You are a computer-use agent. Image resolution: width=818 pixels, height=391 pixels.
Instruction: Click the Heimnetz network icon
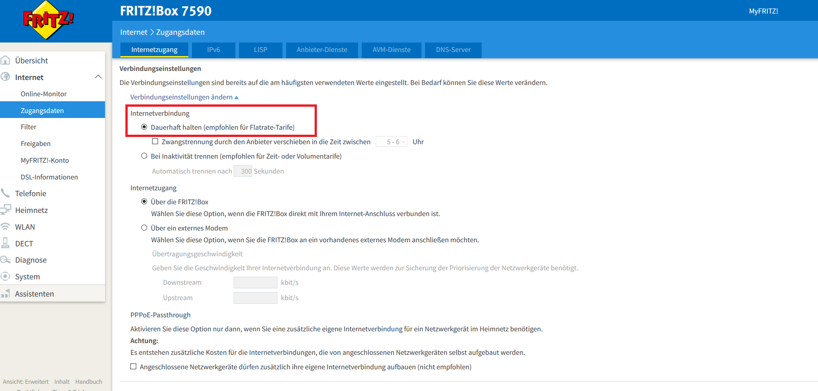pos(5,210)
